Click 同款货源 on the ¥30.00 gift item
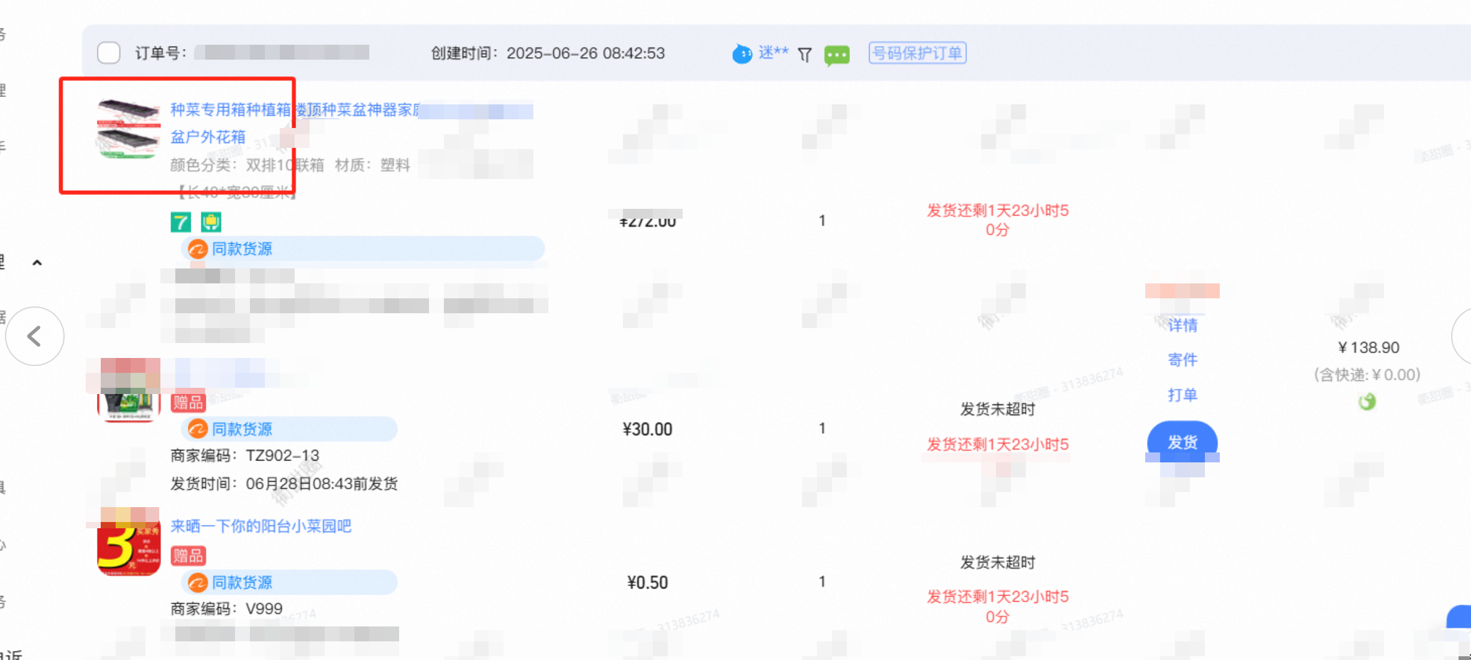This screenshot has width=1471, height=660. pyautogui.click(x=289, y=429)
